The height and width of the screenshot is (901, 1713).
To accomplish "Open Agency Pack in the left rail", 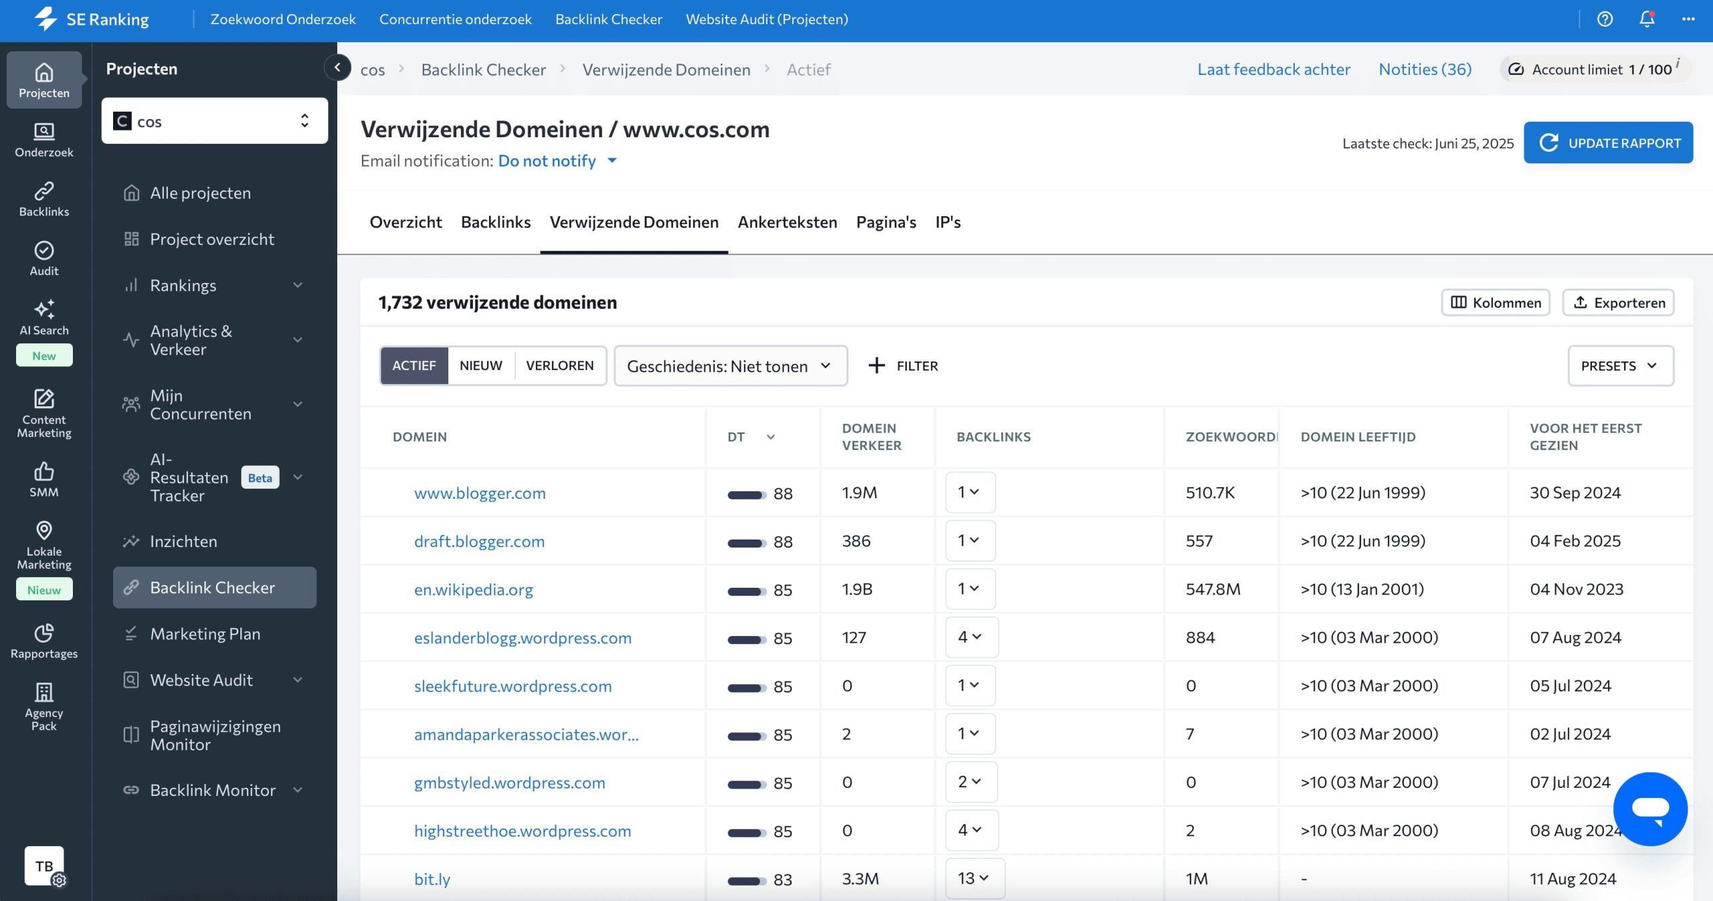I will (44, 707).
